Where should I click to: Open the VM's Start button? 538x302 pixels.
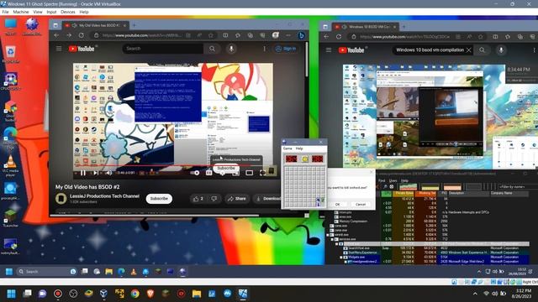[x=9, y=272]
